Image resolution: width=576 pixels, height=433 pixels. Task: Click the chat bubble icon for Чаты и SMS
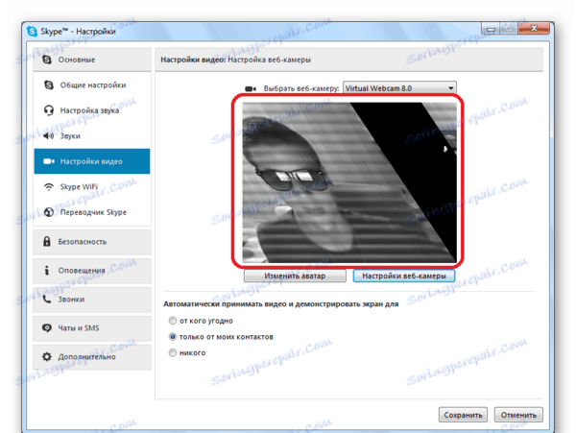click(47, 327)
